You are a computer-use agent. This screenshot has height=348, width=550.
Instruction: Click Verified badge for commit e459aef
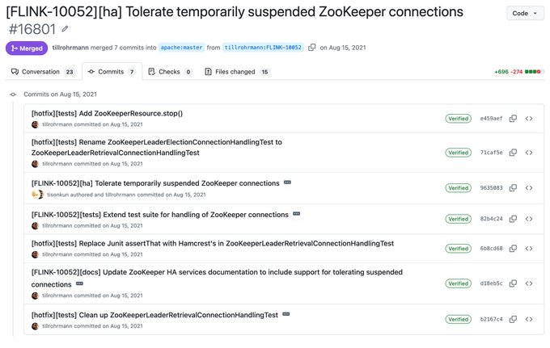pos(458,119)
